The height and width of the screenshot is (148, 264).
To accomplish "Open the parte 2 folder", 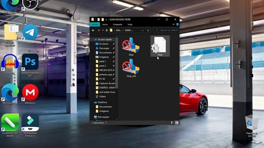I will point(102,66).
